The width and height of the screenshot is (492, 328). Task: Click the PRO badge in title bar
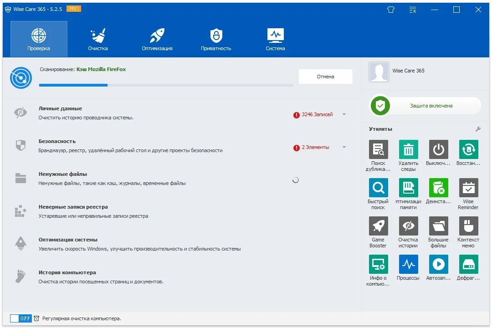[x=74, y=9]
